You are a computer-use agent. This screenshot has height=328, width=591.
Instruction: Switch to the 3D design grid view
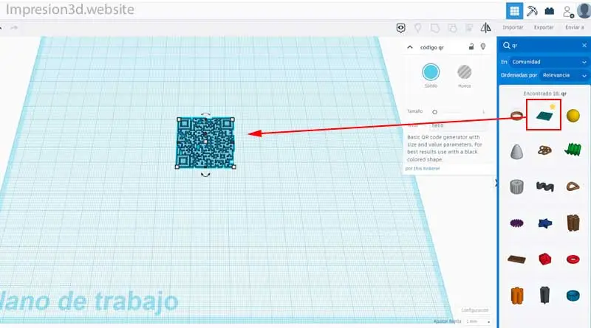(x=514, y=11)
